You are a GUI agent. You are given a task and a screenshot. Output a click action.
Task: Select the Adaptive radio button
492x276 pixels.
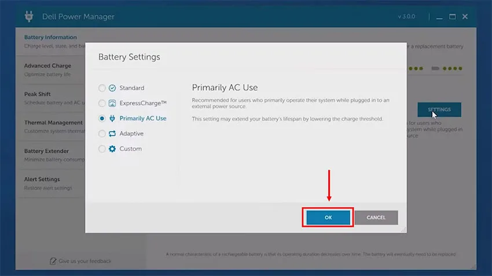(x=102, y=133)
